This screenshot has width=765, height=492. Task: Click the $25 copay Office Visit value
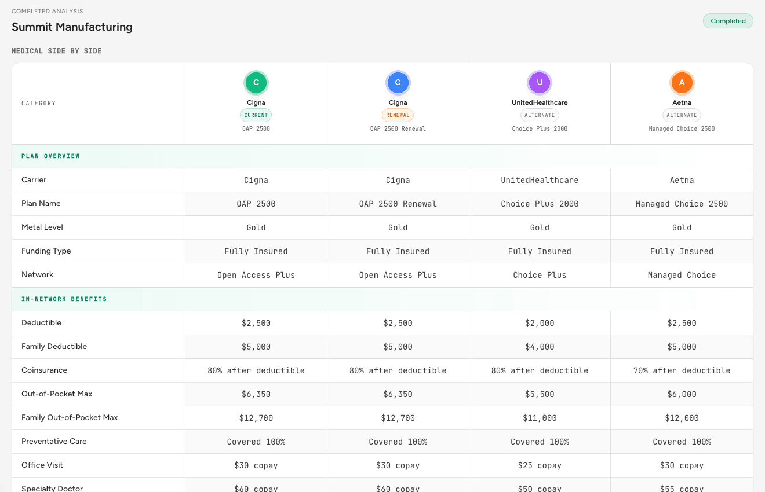[540, 466]
